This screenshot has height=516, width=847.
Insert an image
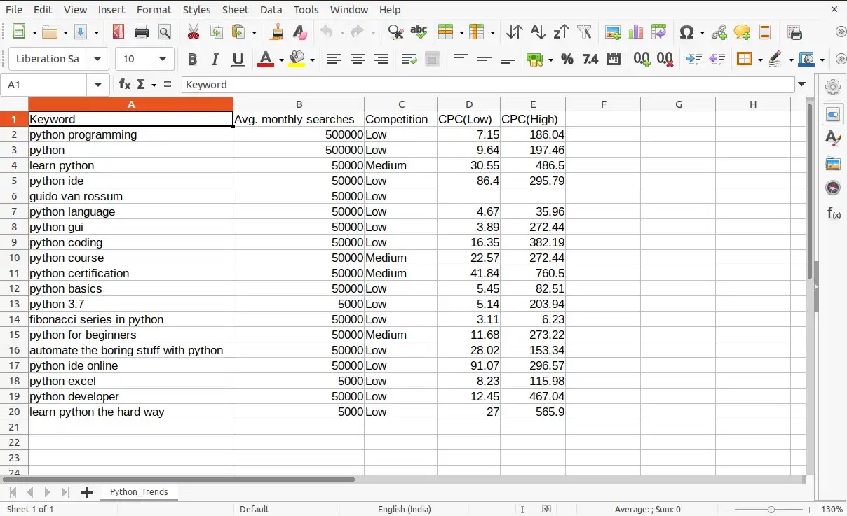click(613, 32)
